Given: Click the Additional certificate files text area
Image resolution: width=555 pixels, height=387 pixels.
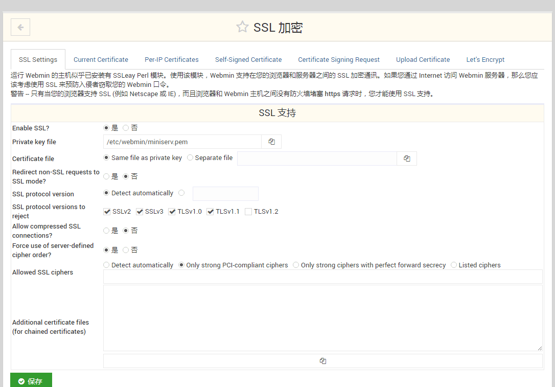Looking at the screenshot, I should [x=323, y=318].
